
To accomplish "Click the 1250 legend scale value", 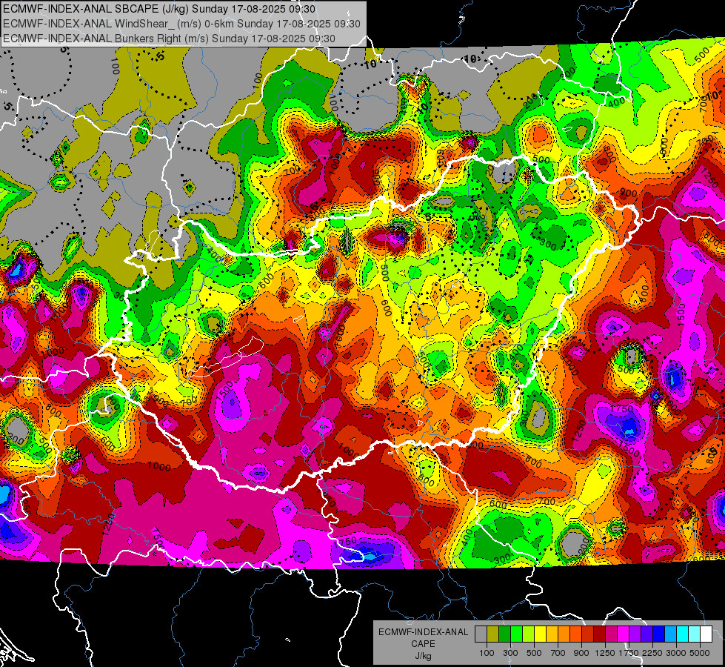I will click(x=605, y=653).
